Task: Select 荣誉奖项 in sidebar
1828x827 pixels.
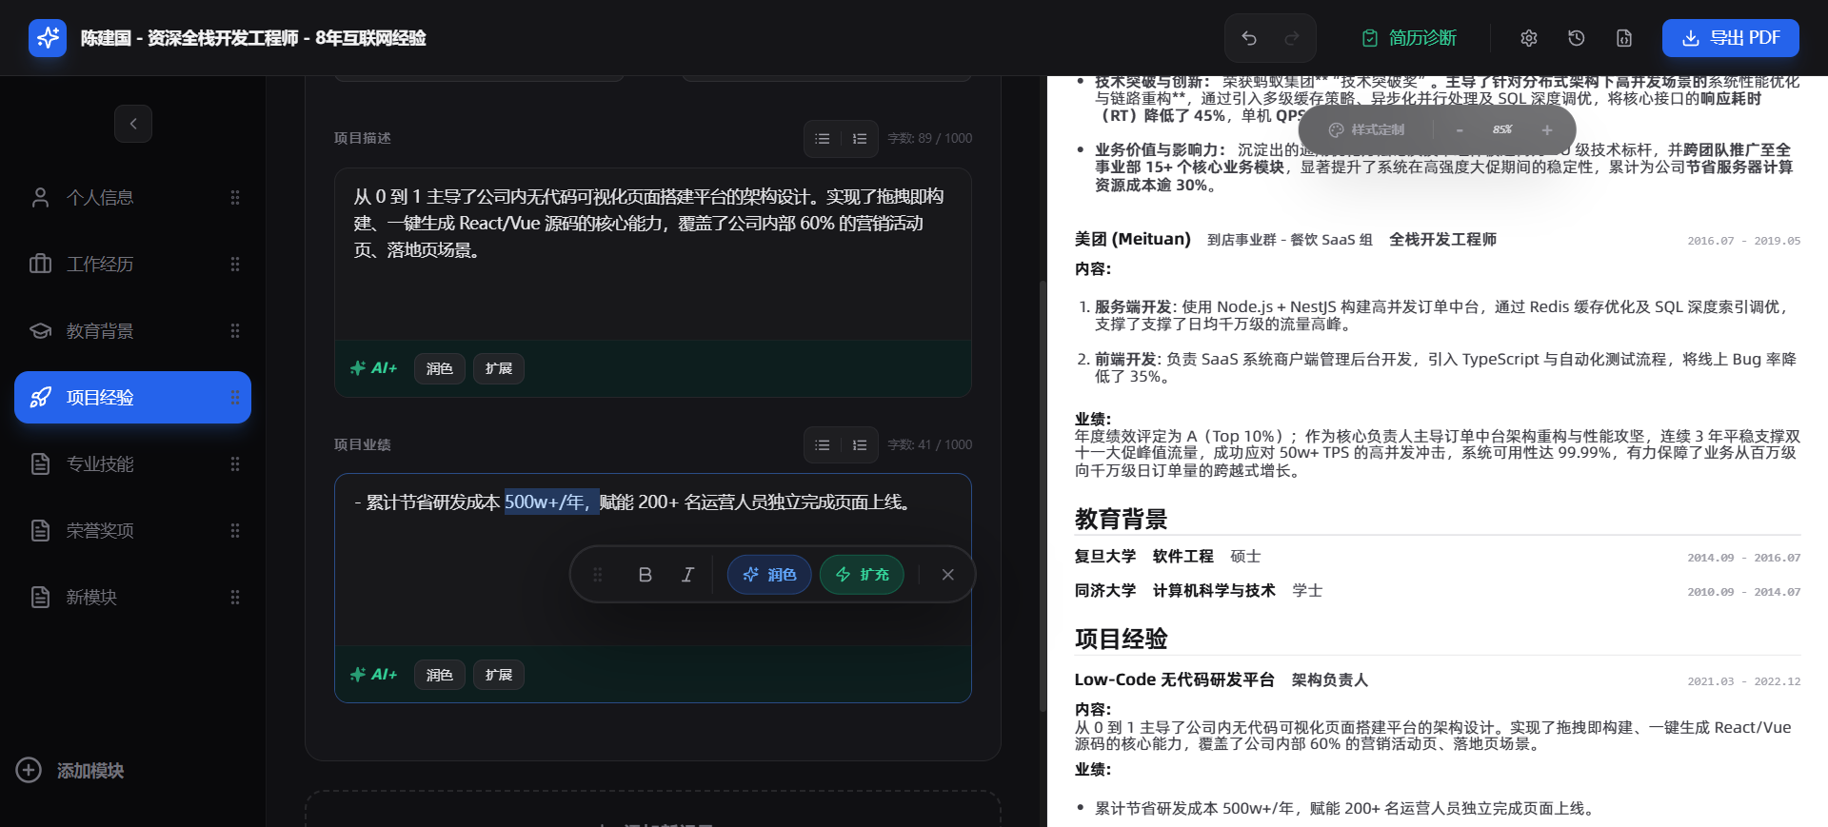Action: (132, 530)
